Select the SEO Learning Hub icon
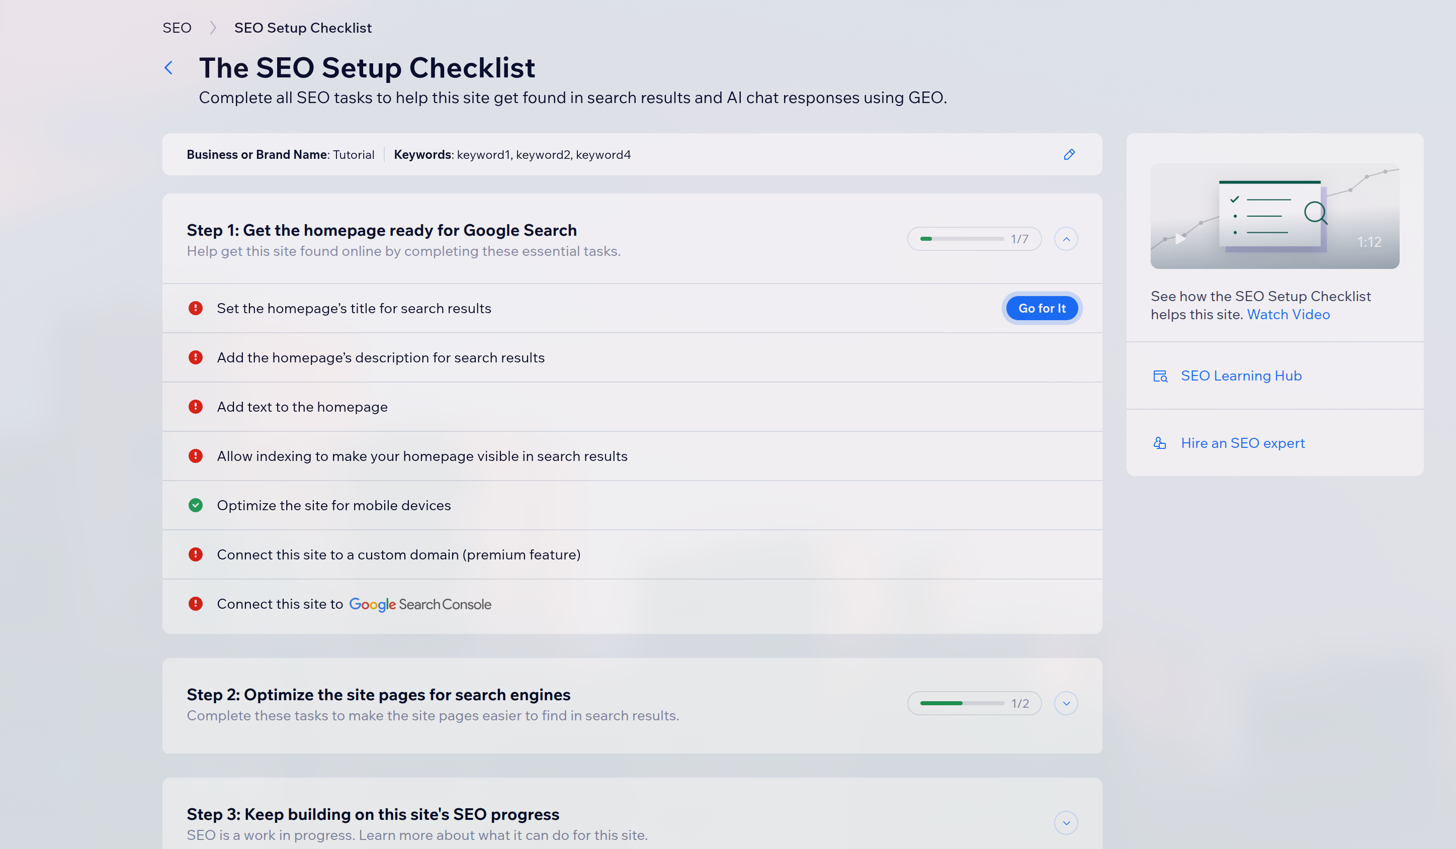Image resolution: width=1456 pixels, height=849 pixels. point(1160,375)
